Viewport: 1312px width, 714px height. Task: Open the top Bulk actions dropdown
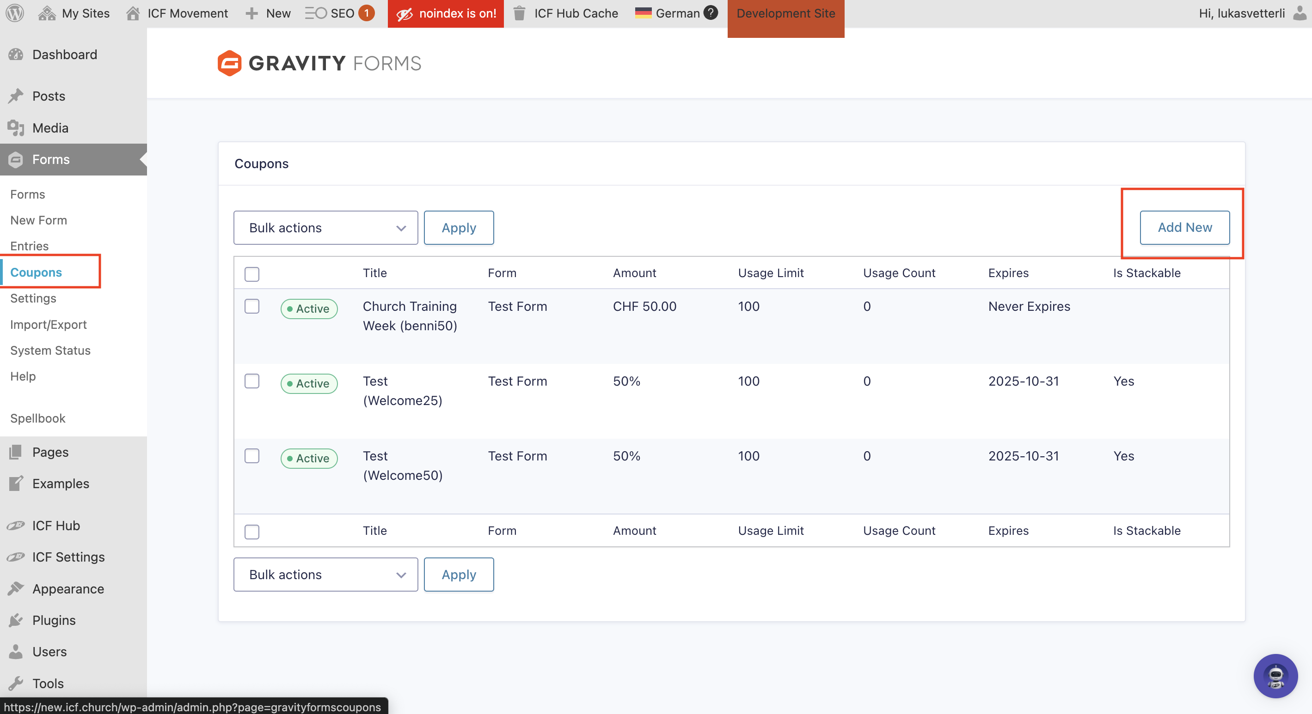tap(325, 228)
